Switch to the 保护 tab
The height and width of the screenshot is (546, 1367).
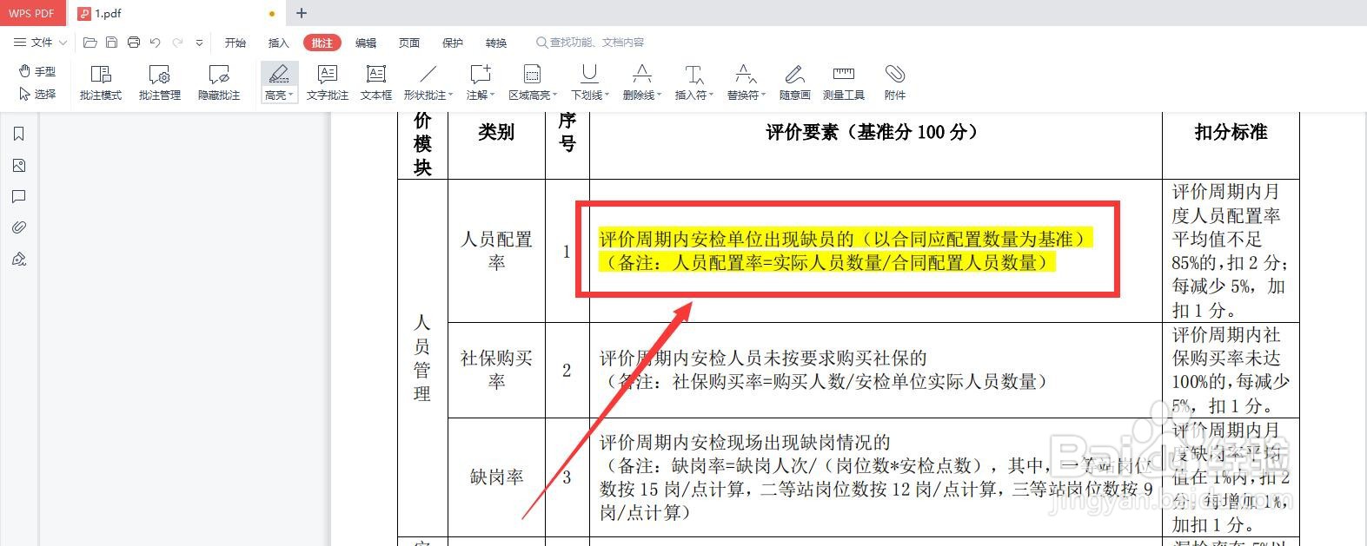[453, 43]
